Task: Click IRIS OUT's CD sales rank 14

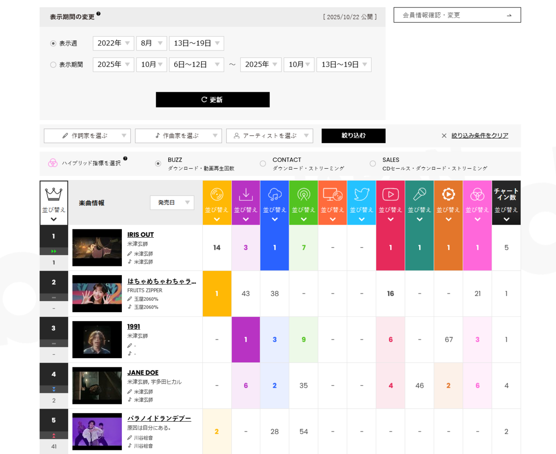Action: 217,248
